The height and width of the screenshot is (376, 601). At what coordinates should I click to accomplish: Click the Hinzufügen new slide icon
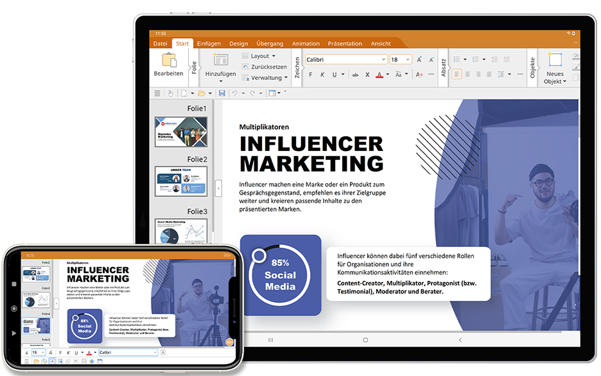click(220, 60)
